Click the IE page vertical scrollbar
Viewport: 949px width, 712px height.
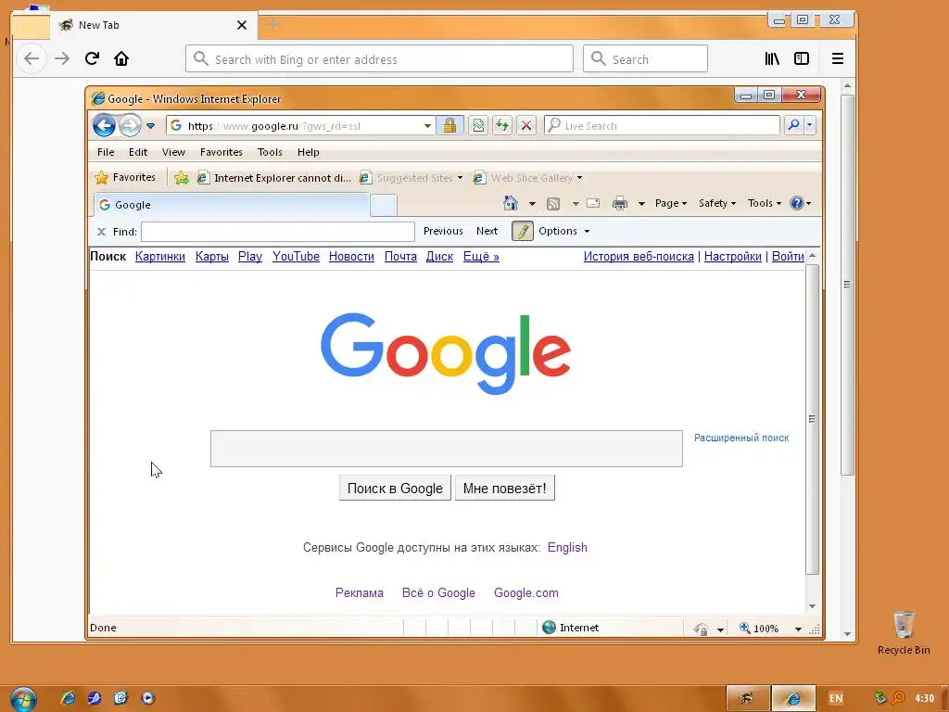(812, 419)
